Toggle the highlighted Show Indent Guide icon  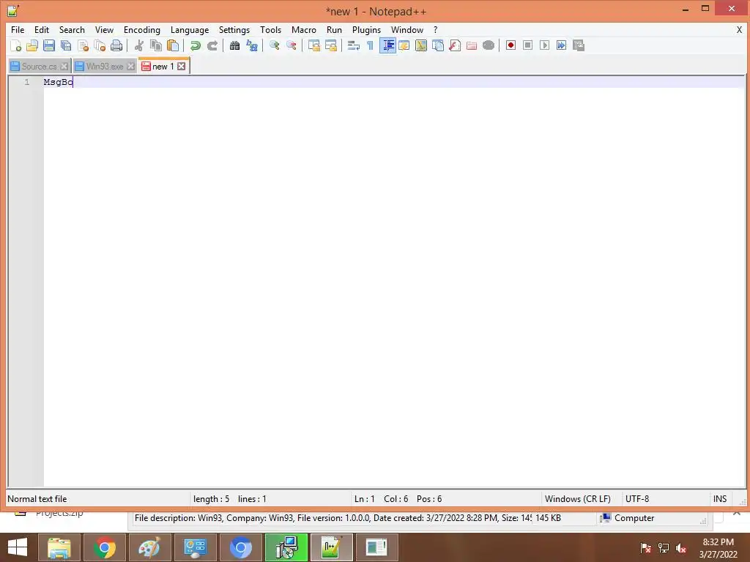(x=387, y=45)
